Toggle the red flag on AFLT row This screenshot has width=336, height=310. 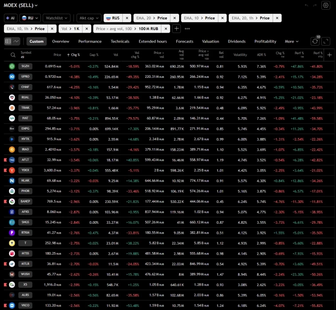6,160
